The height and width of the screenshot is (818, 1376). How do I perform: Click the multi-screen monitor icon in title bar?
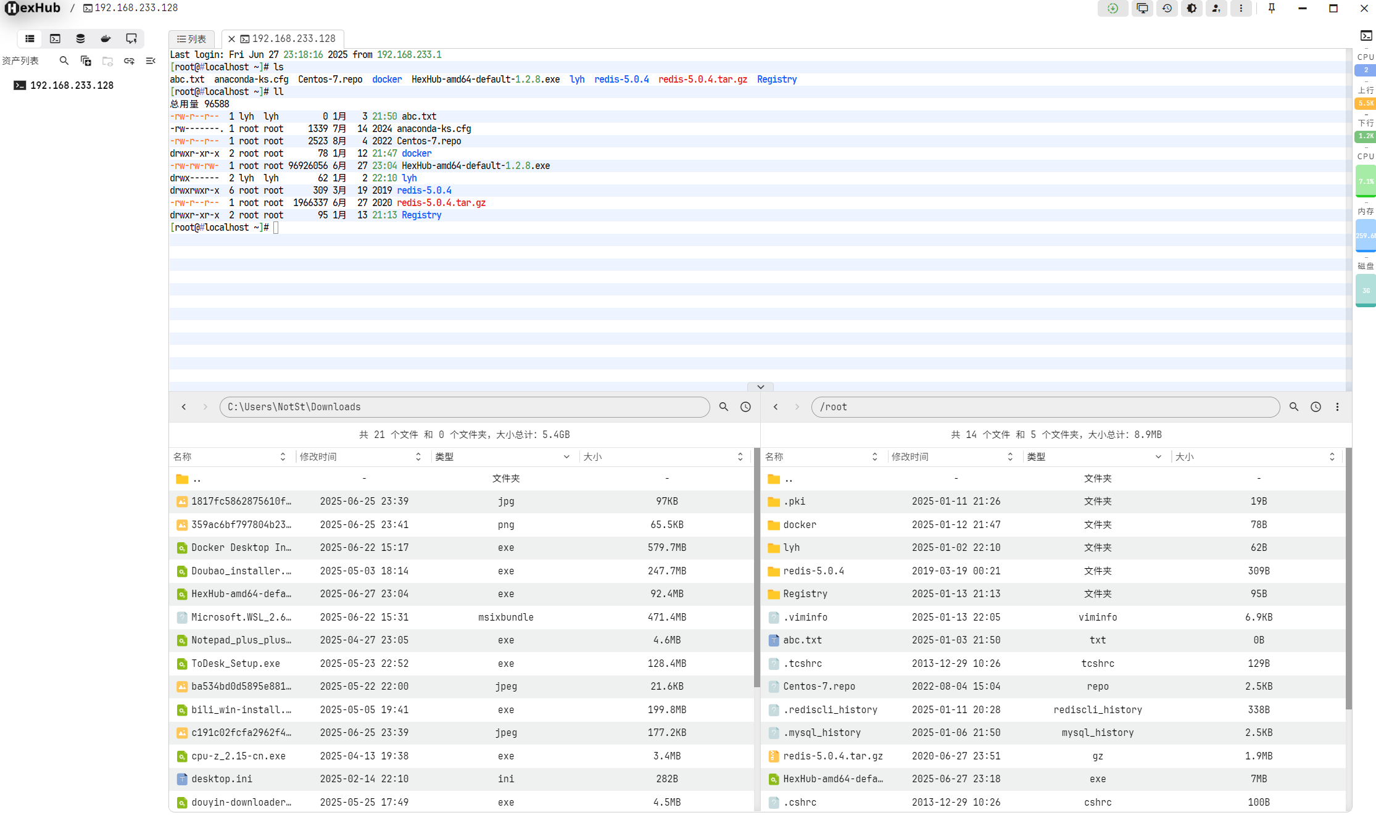[x=1142, y=8]
